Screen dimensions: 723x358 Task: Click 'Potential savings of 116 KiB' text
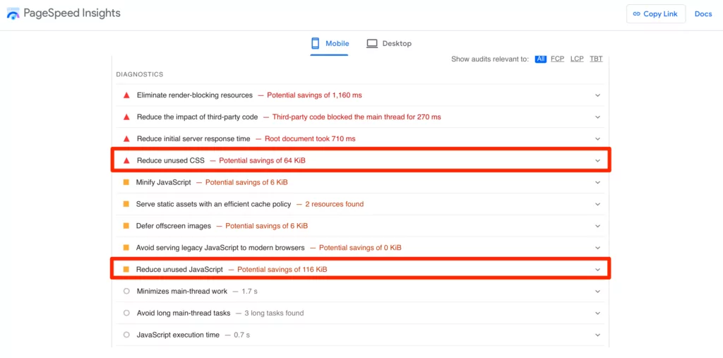[282, 270]
